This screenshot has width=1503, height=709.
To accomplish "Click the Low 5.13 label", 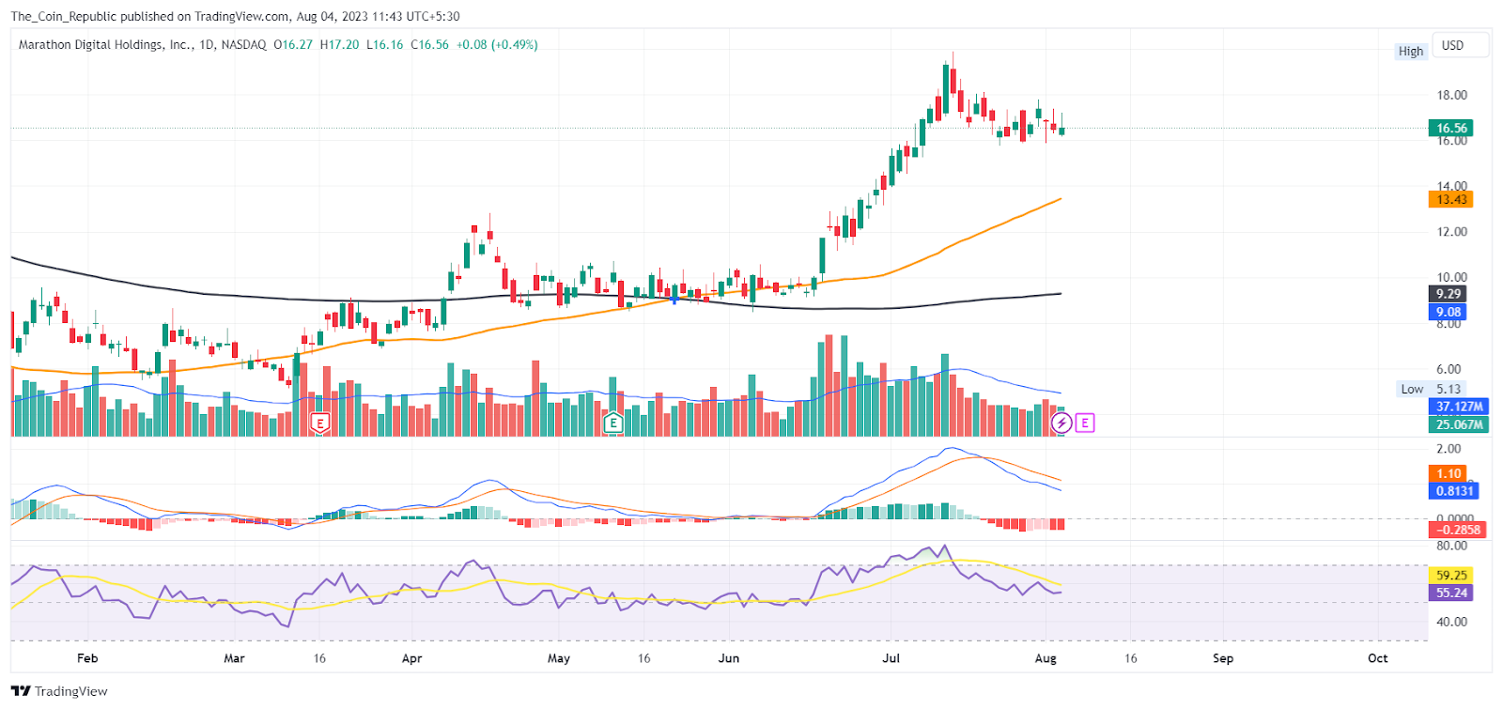I will tap(1431, 389).
